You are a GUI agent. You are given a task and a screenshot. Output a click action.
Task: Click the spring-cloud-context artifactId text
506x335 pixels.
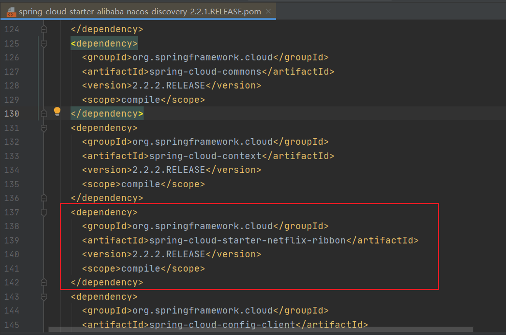coord(205,156)
